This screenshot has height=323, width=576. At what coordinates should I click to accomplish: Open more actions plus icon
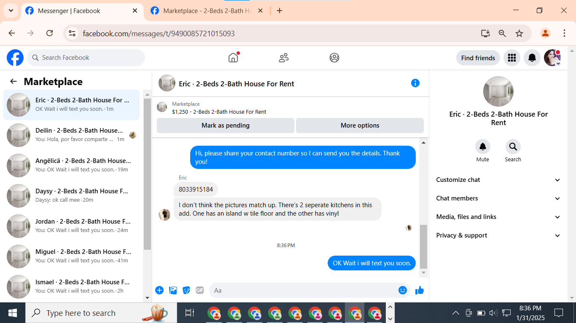coord(159,290)
